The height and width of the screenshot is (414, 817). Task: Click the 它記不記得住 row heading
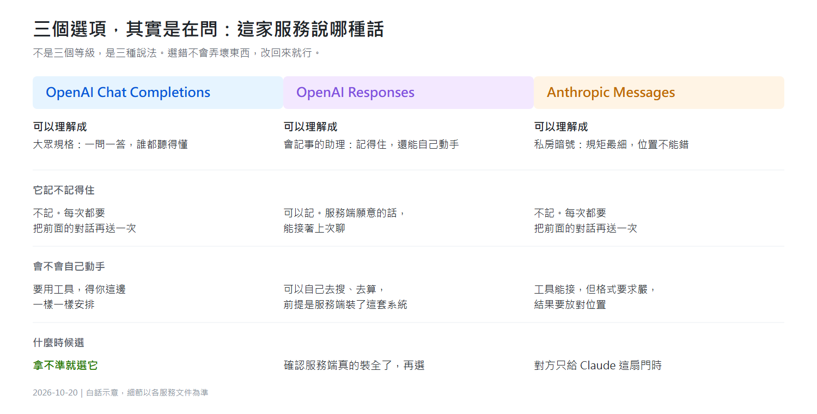[64, 190]
